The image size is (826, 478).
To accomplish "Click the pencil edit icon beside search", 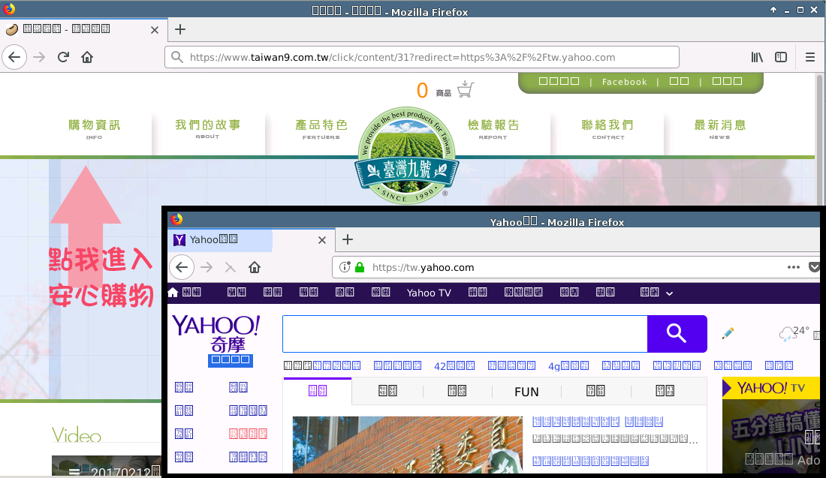I will (728, 332).
